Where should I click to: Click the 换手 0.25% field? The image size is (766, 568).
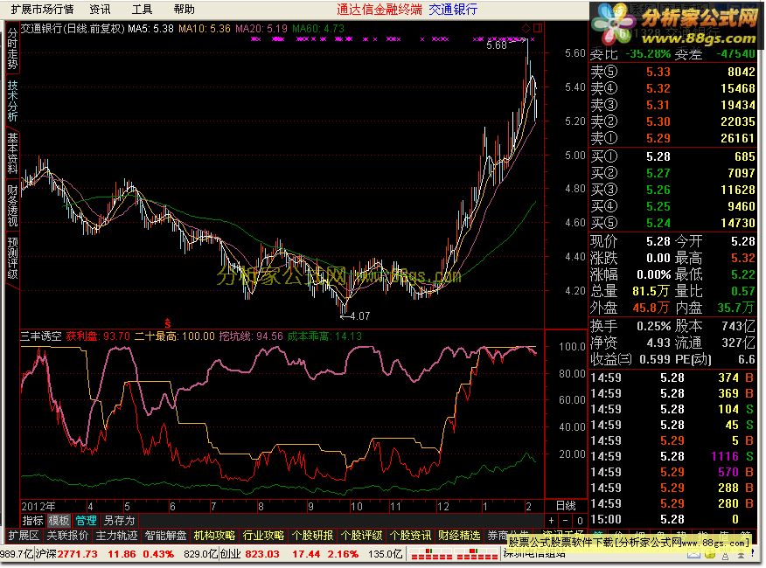(630, 326)
